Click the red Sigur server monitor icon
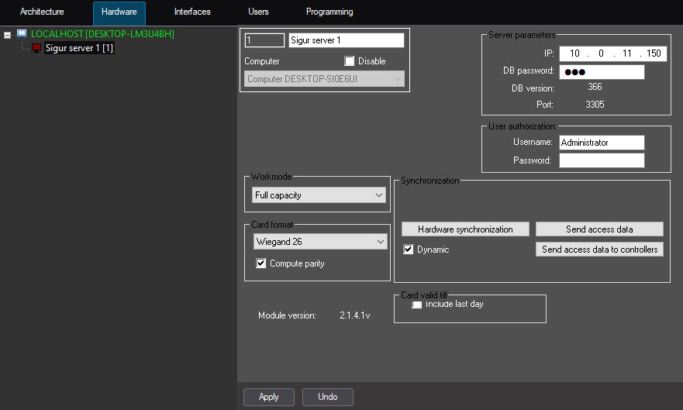This screenshot has height=410, width=683. click(36, 48)
